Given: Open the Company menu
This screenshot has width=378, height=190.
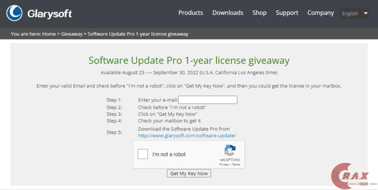Looking at the screenshot, I should coord(320,13).
